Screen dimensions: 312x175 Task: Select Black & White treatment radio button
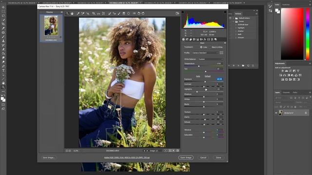tap(210, 47)
